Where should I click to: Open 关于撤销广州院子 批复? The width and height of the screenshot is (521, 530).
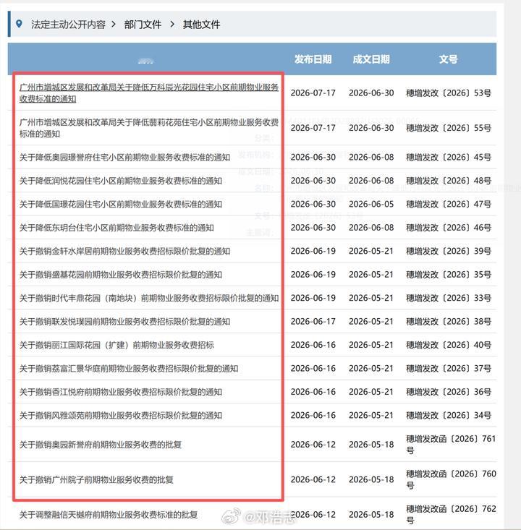point(96,479)
